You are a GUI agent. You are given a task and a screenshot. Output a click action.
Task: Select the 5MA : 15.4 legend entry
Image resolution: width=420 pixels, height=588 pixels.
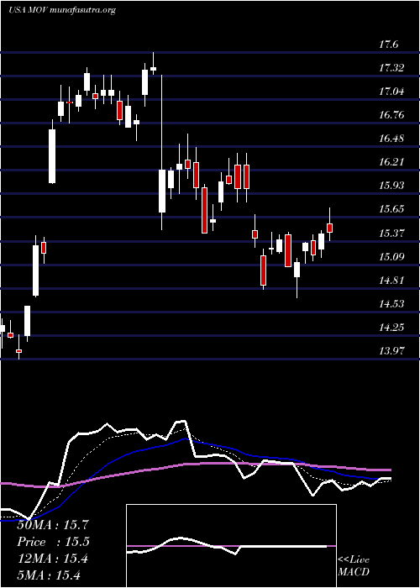[x=49, y=575]
